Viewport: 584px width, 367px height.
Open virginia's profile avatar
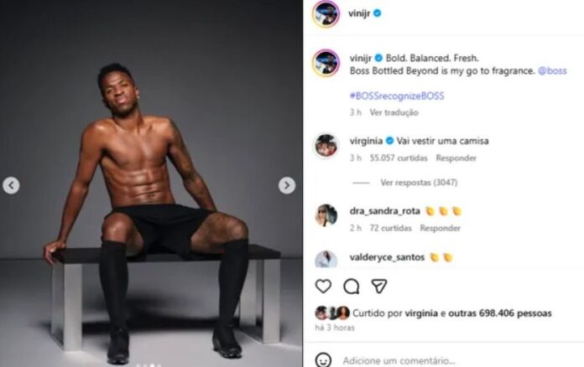click(x=326, y=146)
